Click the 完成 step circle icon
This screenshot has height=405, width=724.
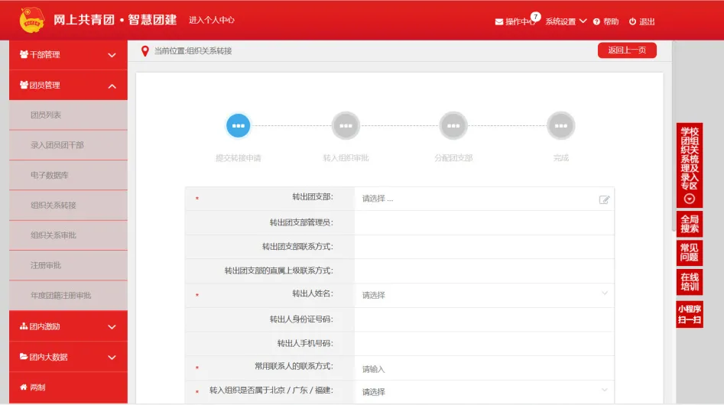pos(560,125)
